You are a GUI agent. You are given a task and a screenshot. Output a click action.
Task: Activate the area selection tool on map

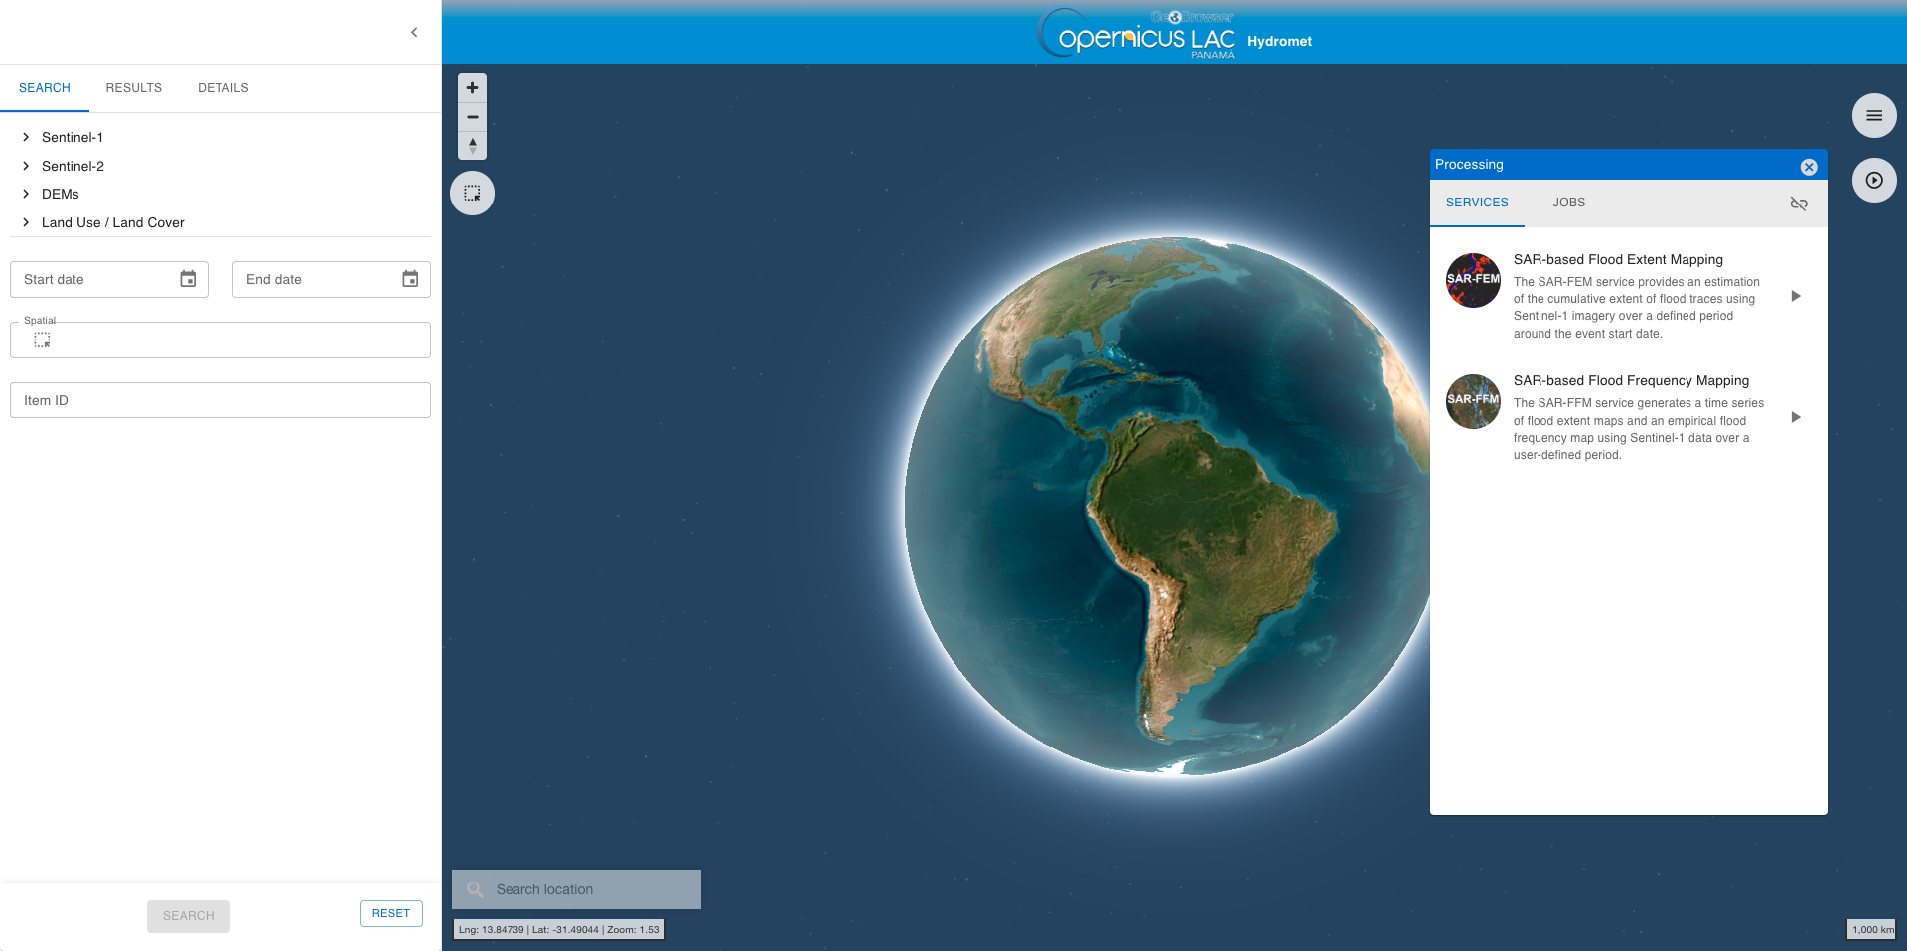(x=472, y=194)
